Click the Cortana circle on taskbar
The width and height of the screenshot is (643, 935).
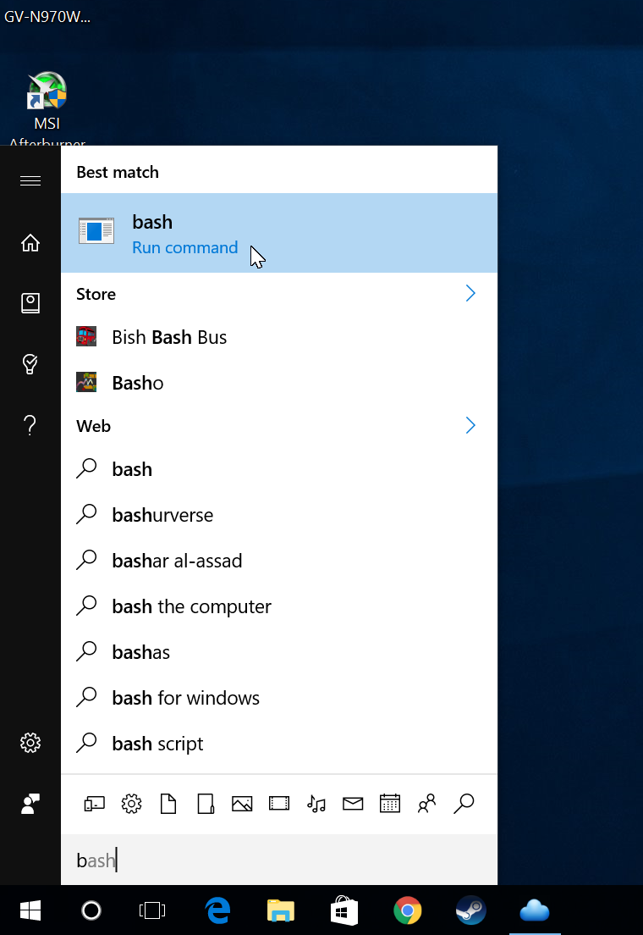pos(91,910)
